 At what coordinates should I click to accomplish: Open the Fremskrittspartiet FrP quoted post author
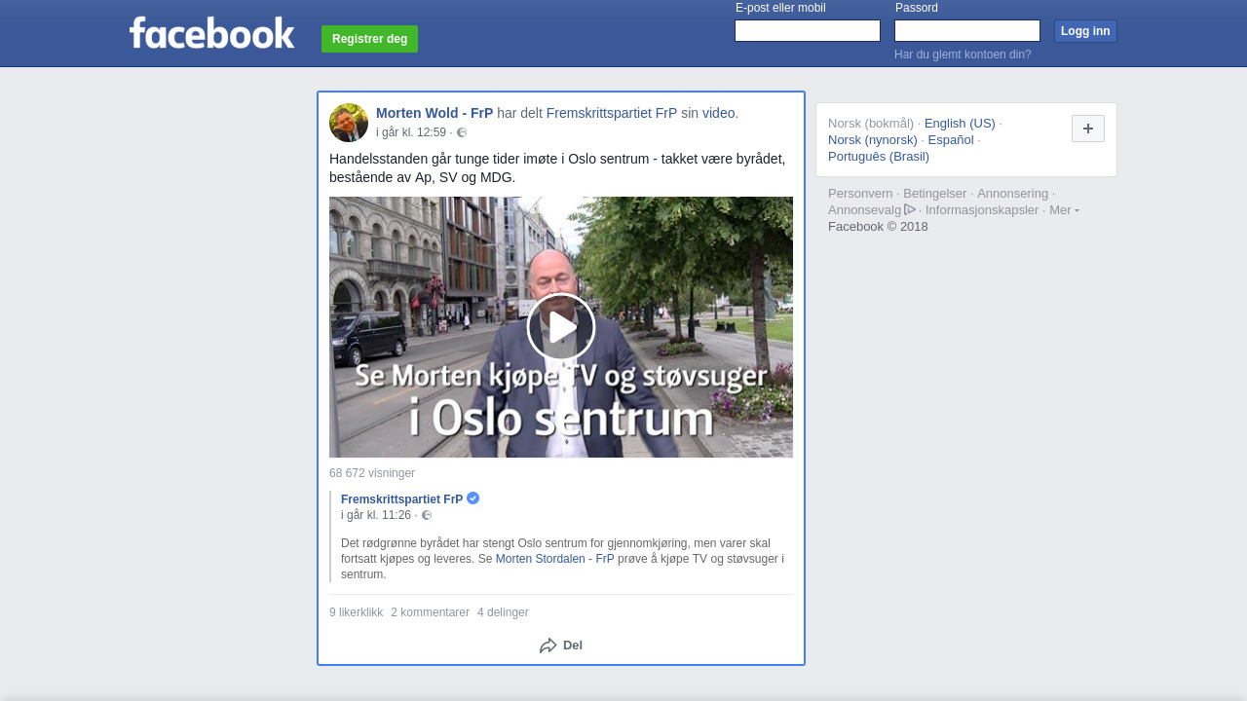(x=402, y=499)
